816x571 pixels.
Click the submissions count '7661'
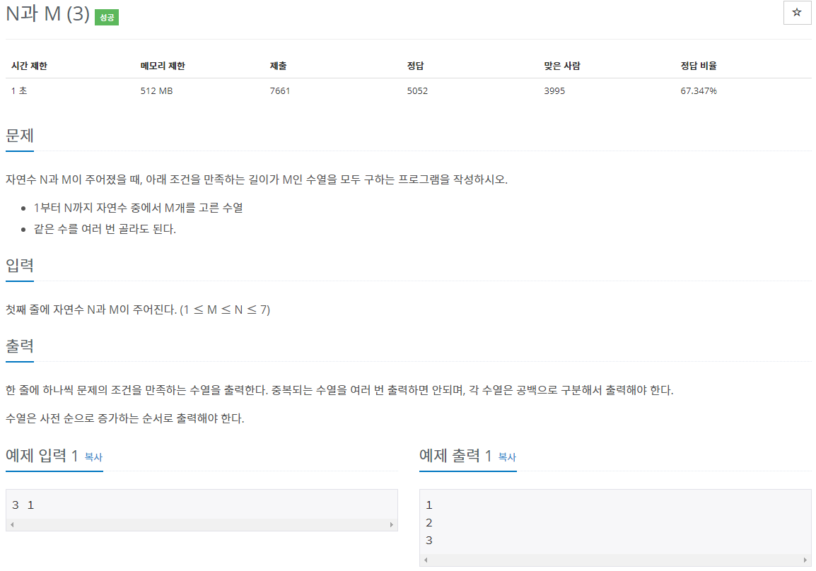pyautogui.click(x=280, y=91)
